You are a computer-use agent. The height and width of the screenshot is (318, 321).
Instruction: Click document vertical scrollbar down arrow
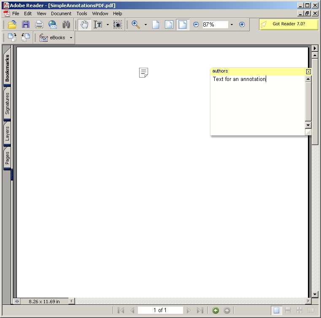pos(315,294)
